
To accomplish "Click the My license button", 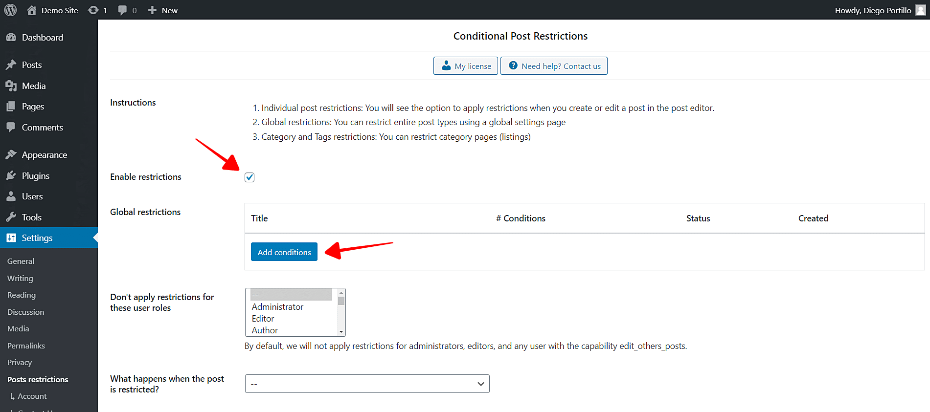I will (x=466, y=66).
